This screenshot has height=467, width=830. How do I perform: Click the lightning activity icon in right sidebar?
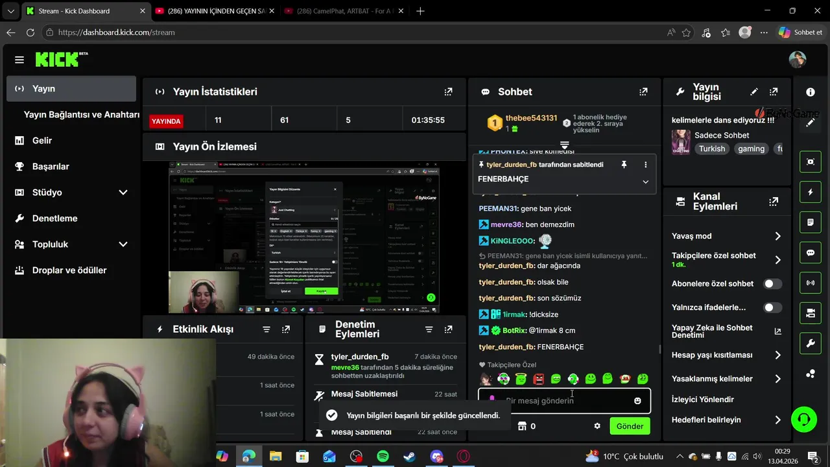tap(811, 192)
